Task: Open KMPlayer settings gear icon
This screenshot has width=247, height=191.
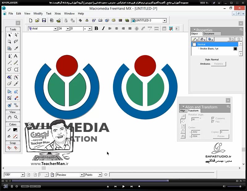Action: tap(17, 186)
